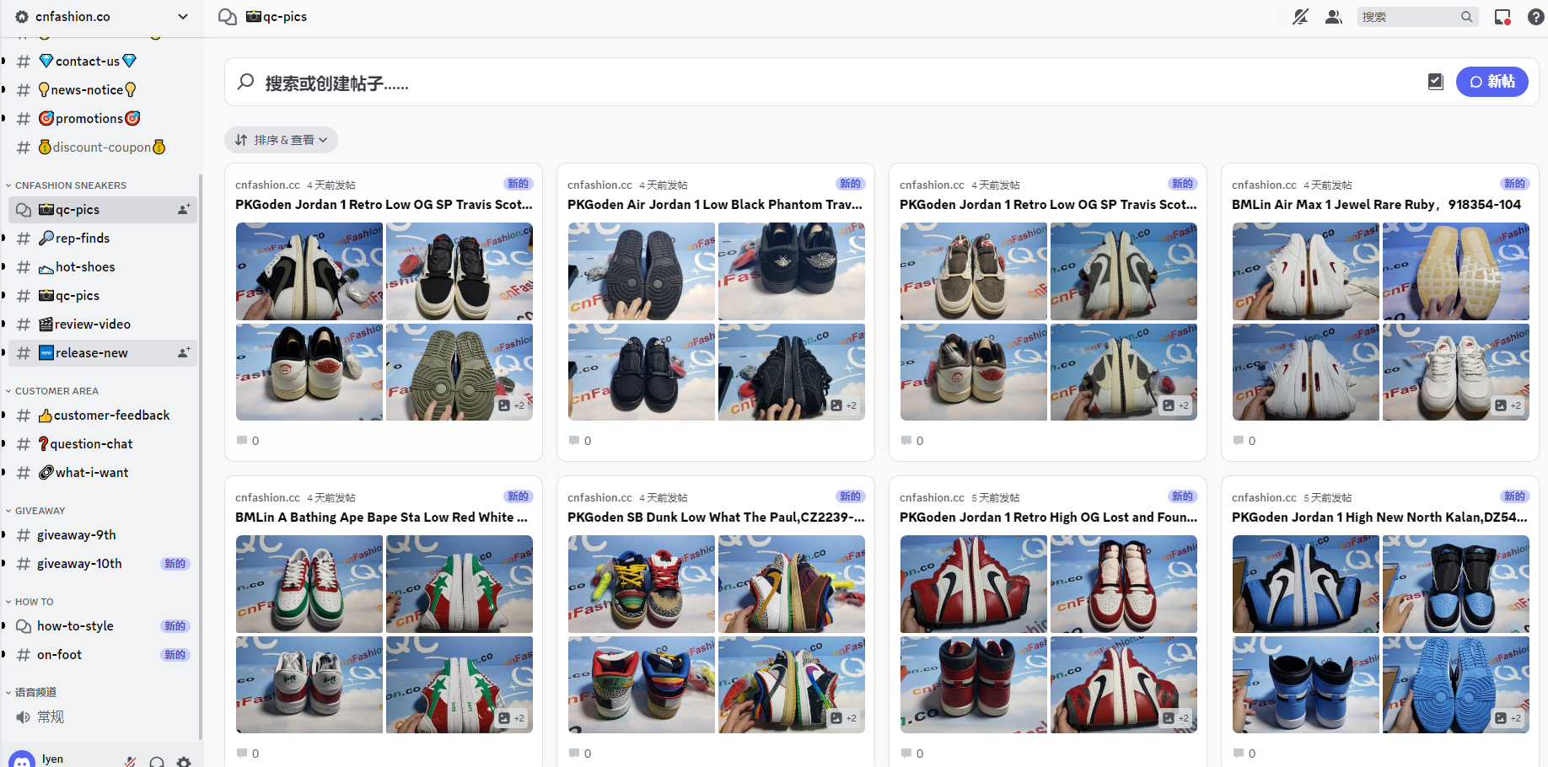Show the member list icon
Image resolution: width=1548 pixels, height=767 pixels.
[x=1333, y=17]
